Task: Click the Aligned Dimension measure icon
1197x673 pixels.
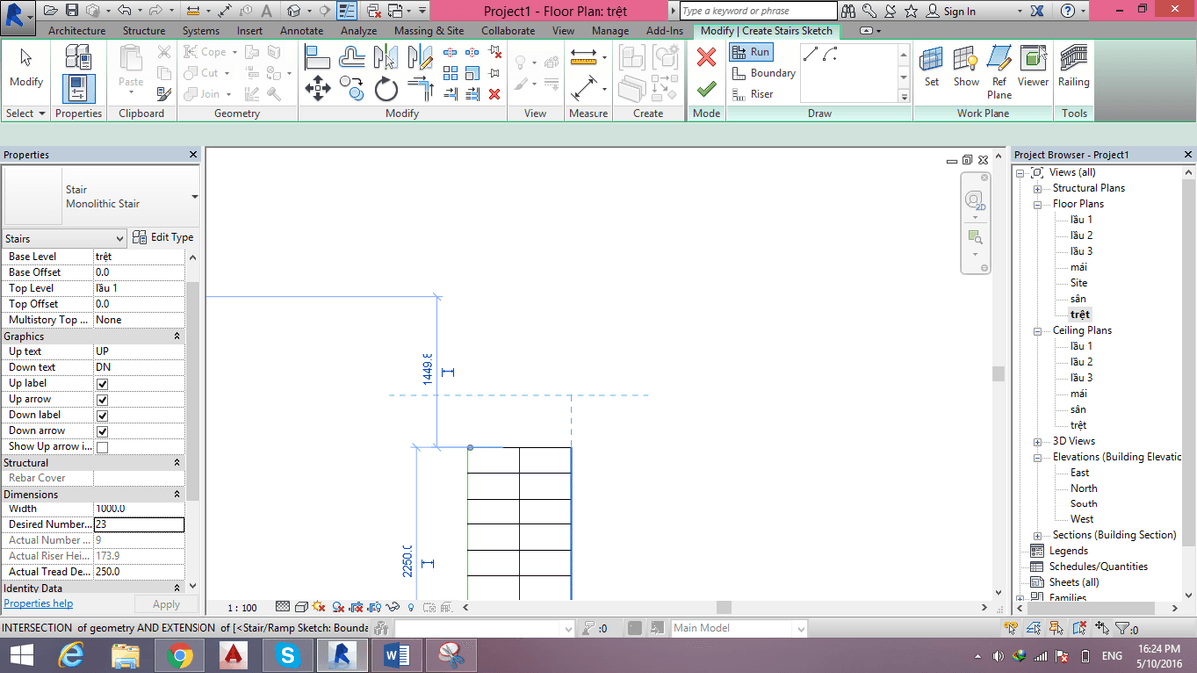Action: point(585,58)
